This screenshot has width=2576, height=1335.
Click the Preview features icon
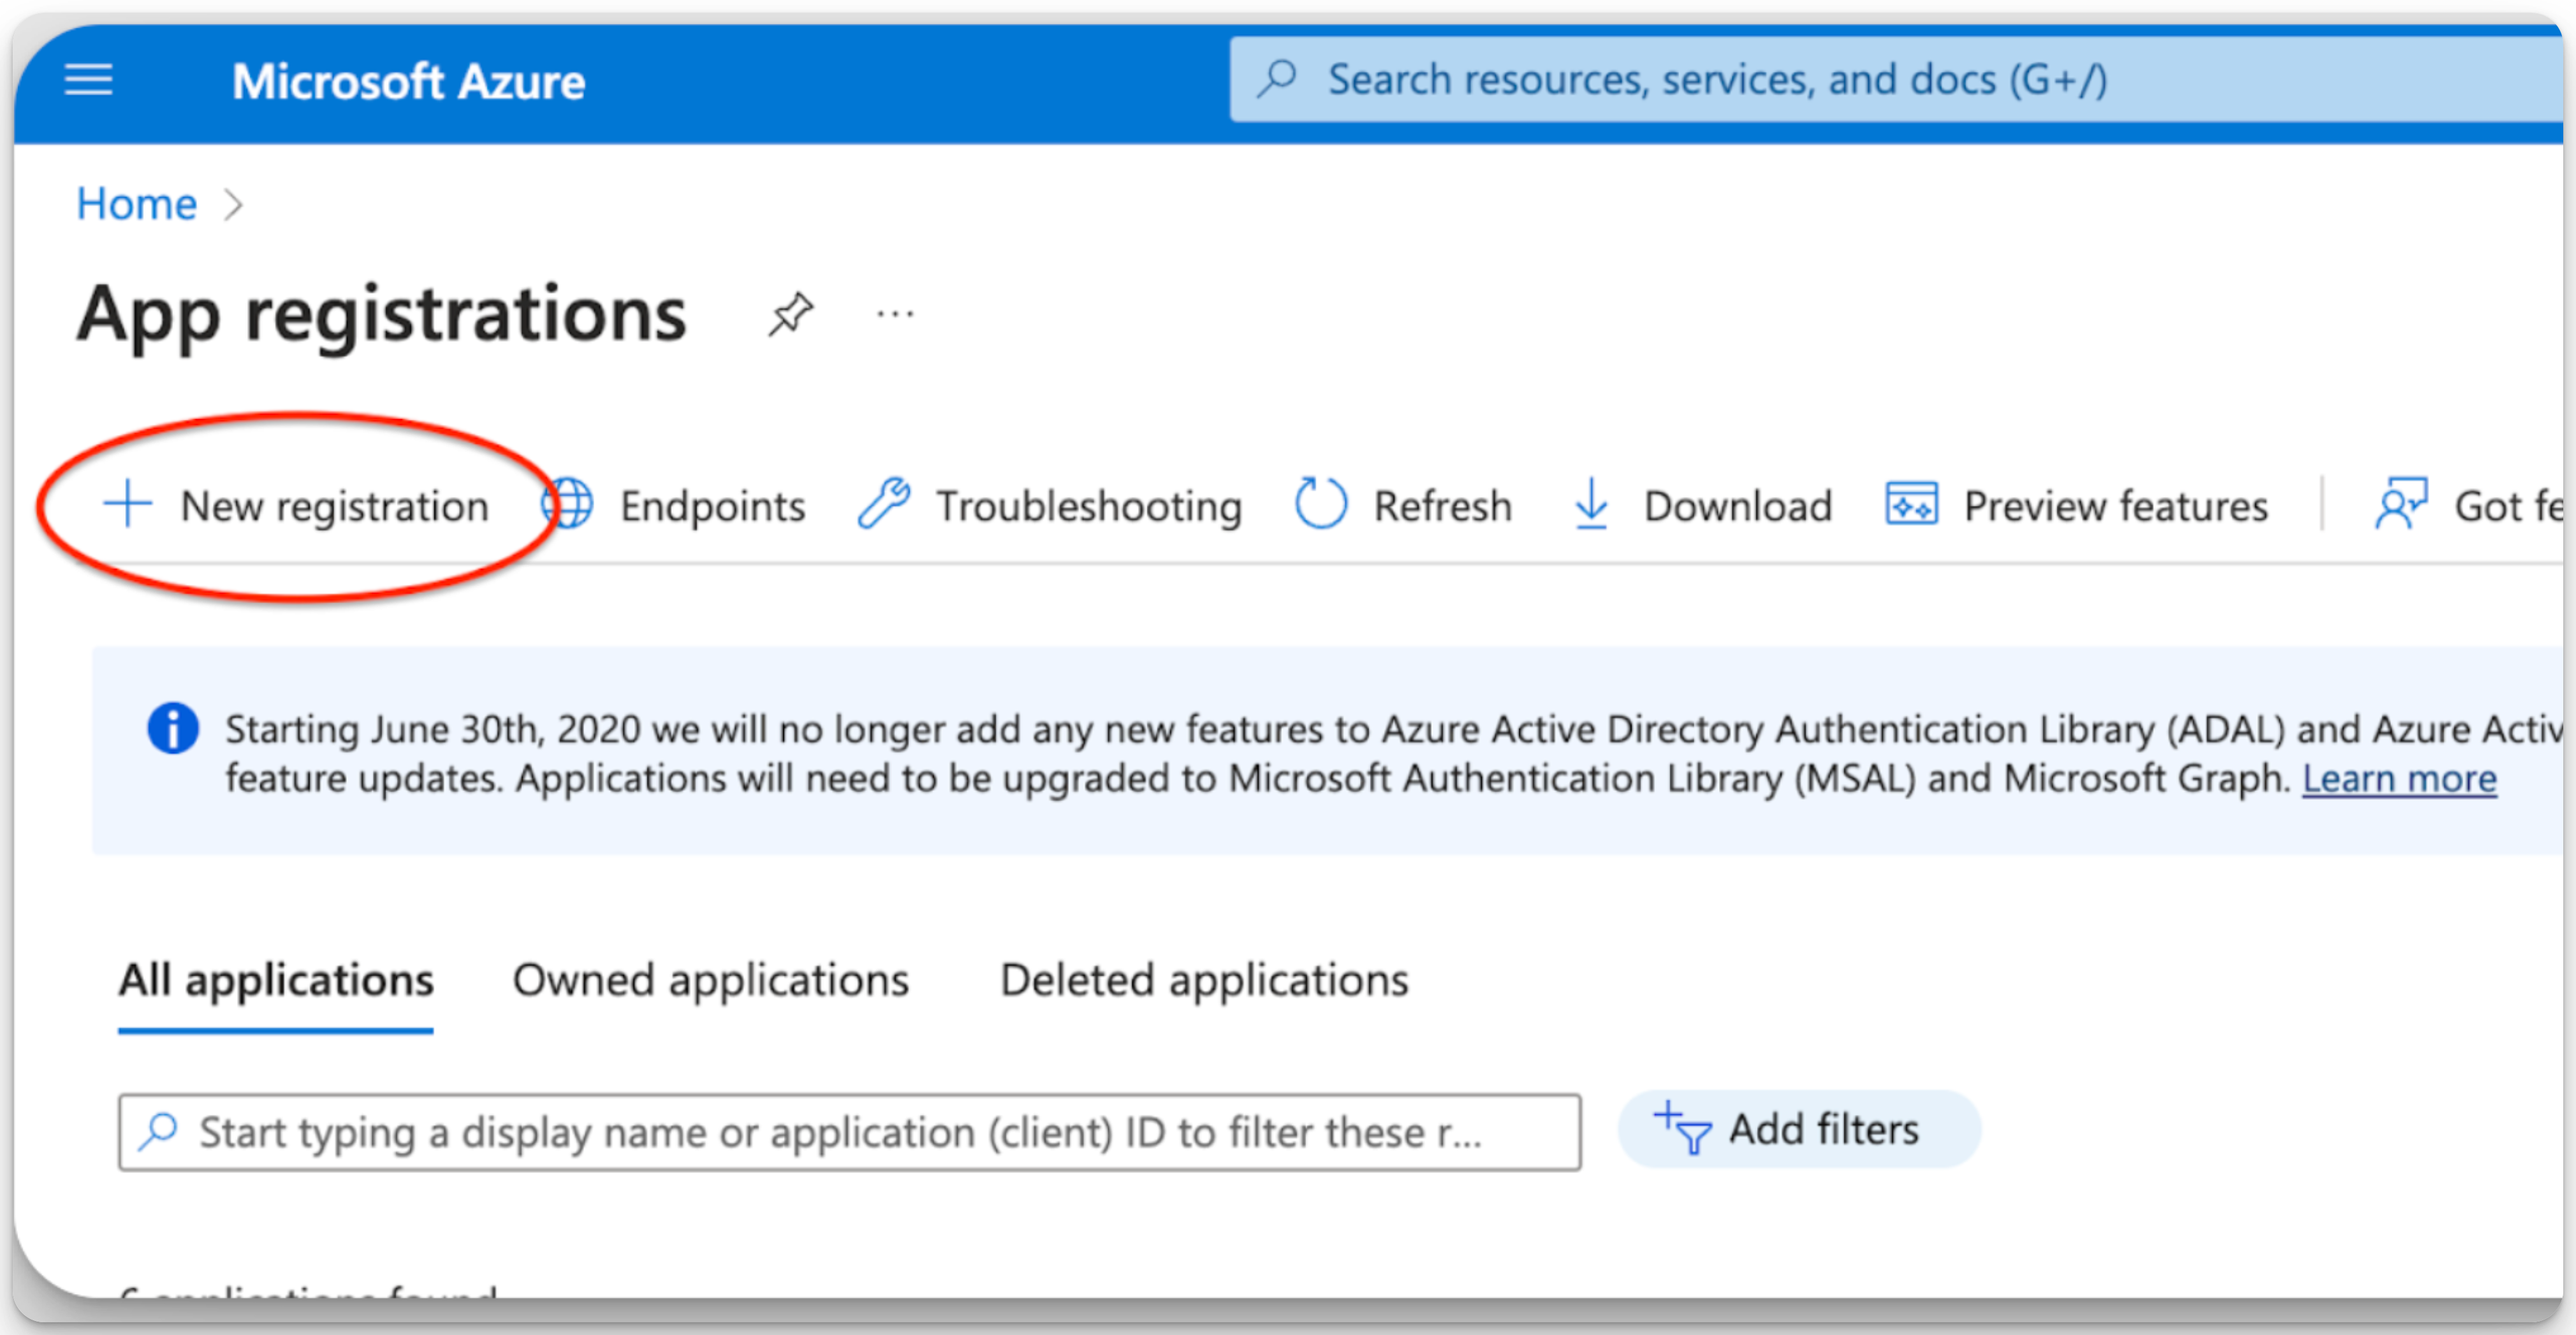1911,504
